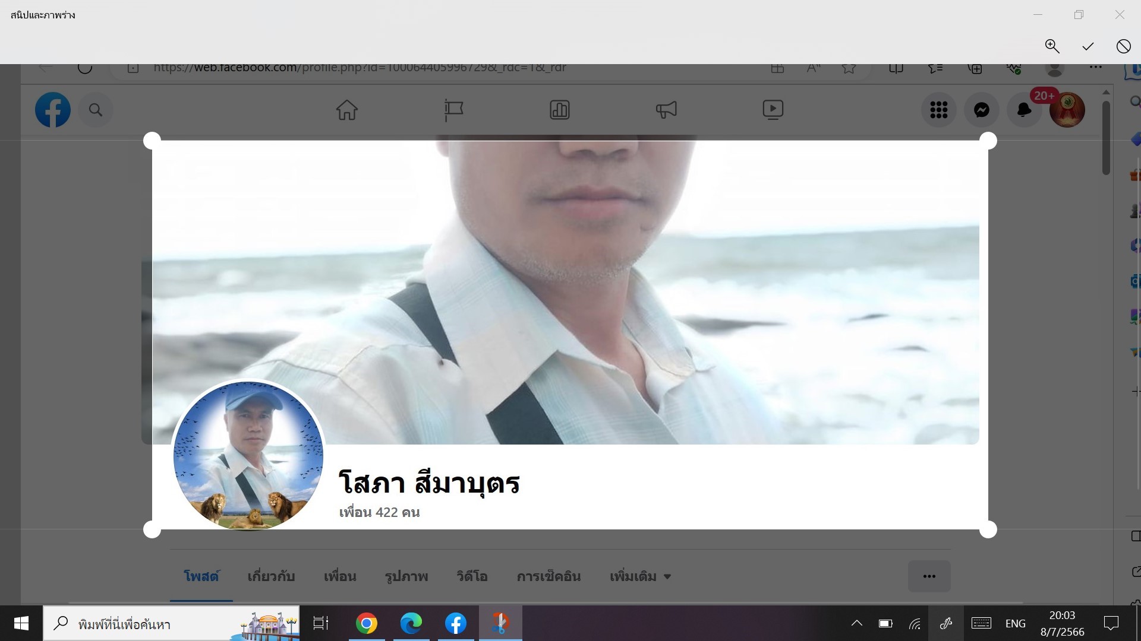Confirm the crop with the checkmark icon

coord(1088,46)
